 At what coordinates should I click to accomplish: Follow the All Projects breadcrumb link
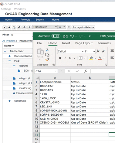[9, 41]
